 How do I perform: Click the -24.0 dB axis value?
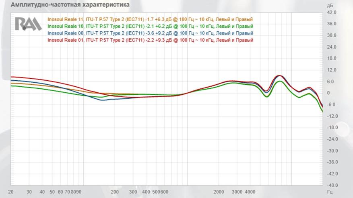(332, 139)
